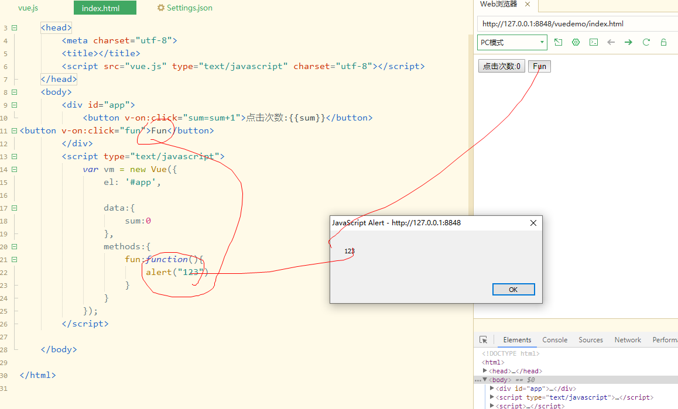The height and width of the screenshot is (409, 678).
Task: Collapse the div#app fold at line 9
Action: click(x=14, y=105)
